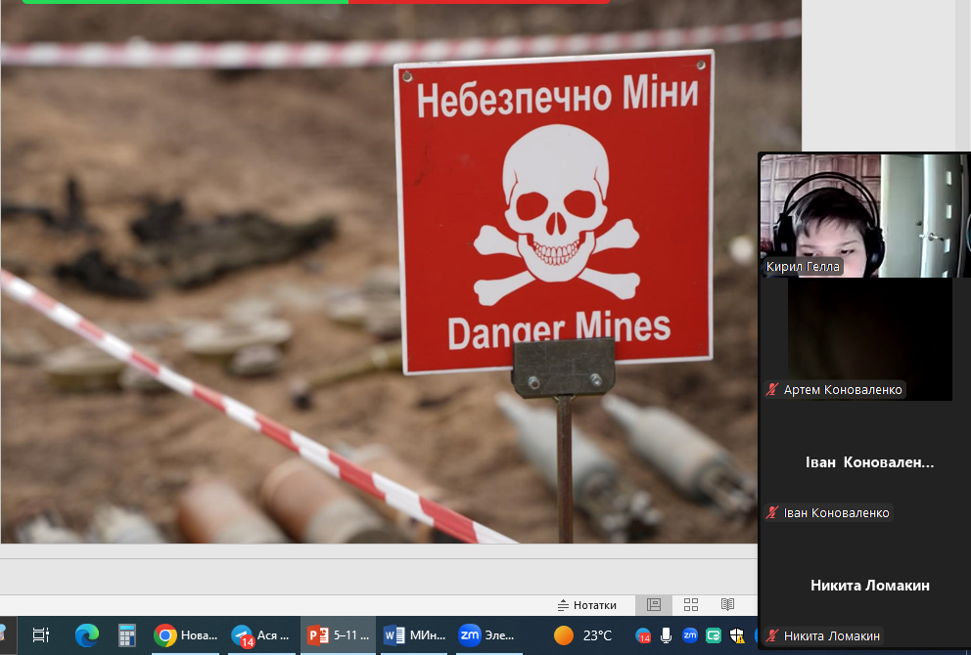Click microphone icon in system tray

tap(666, 635)
